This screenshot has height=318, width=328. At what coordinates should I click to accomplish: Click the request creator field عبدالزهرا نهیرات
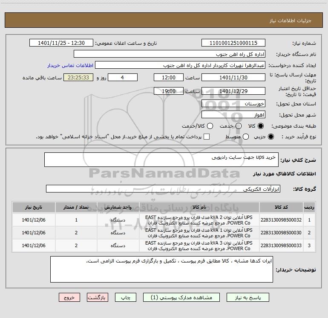point(180,65)
